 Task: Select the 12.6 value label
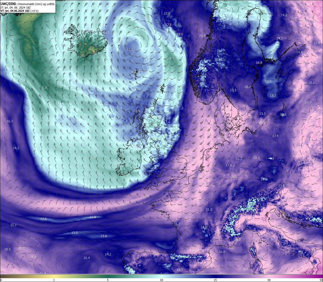44,219
